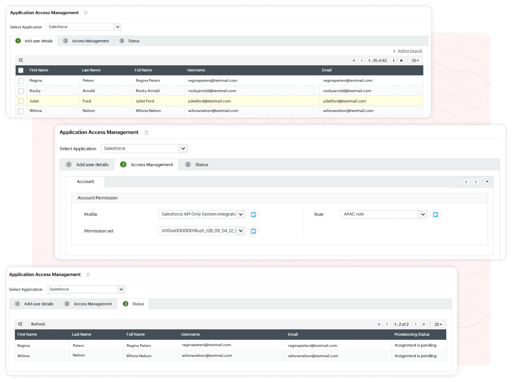Jump to last page using double-right arrow
Image resolution: width=512 pixels, height=382 pixels.
point(402,60)
